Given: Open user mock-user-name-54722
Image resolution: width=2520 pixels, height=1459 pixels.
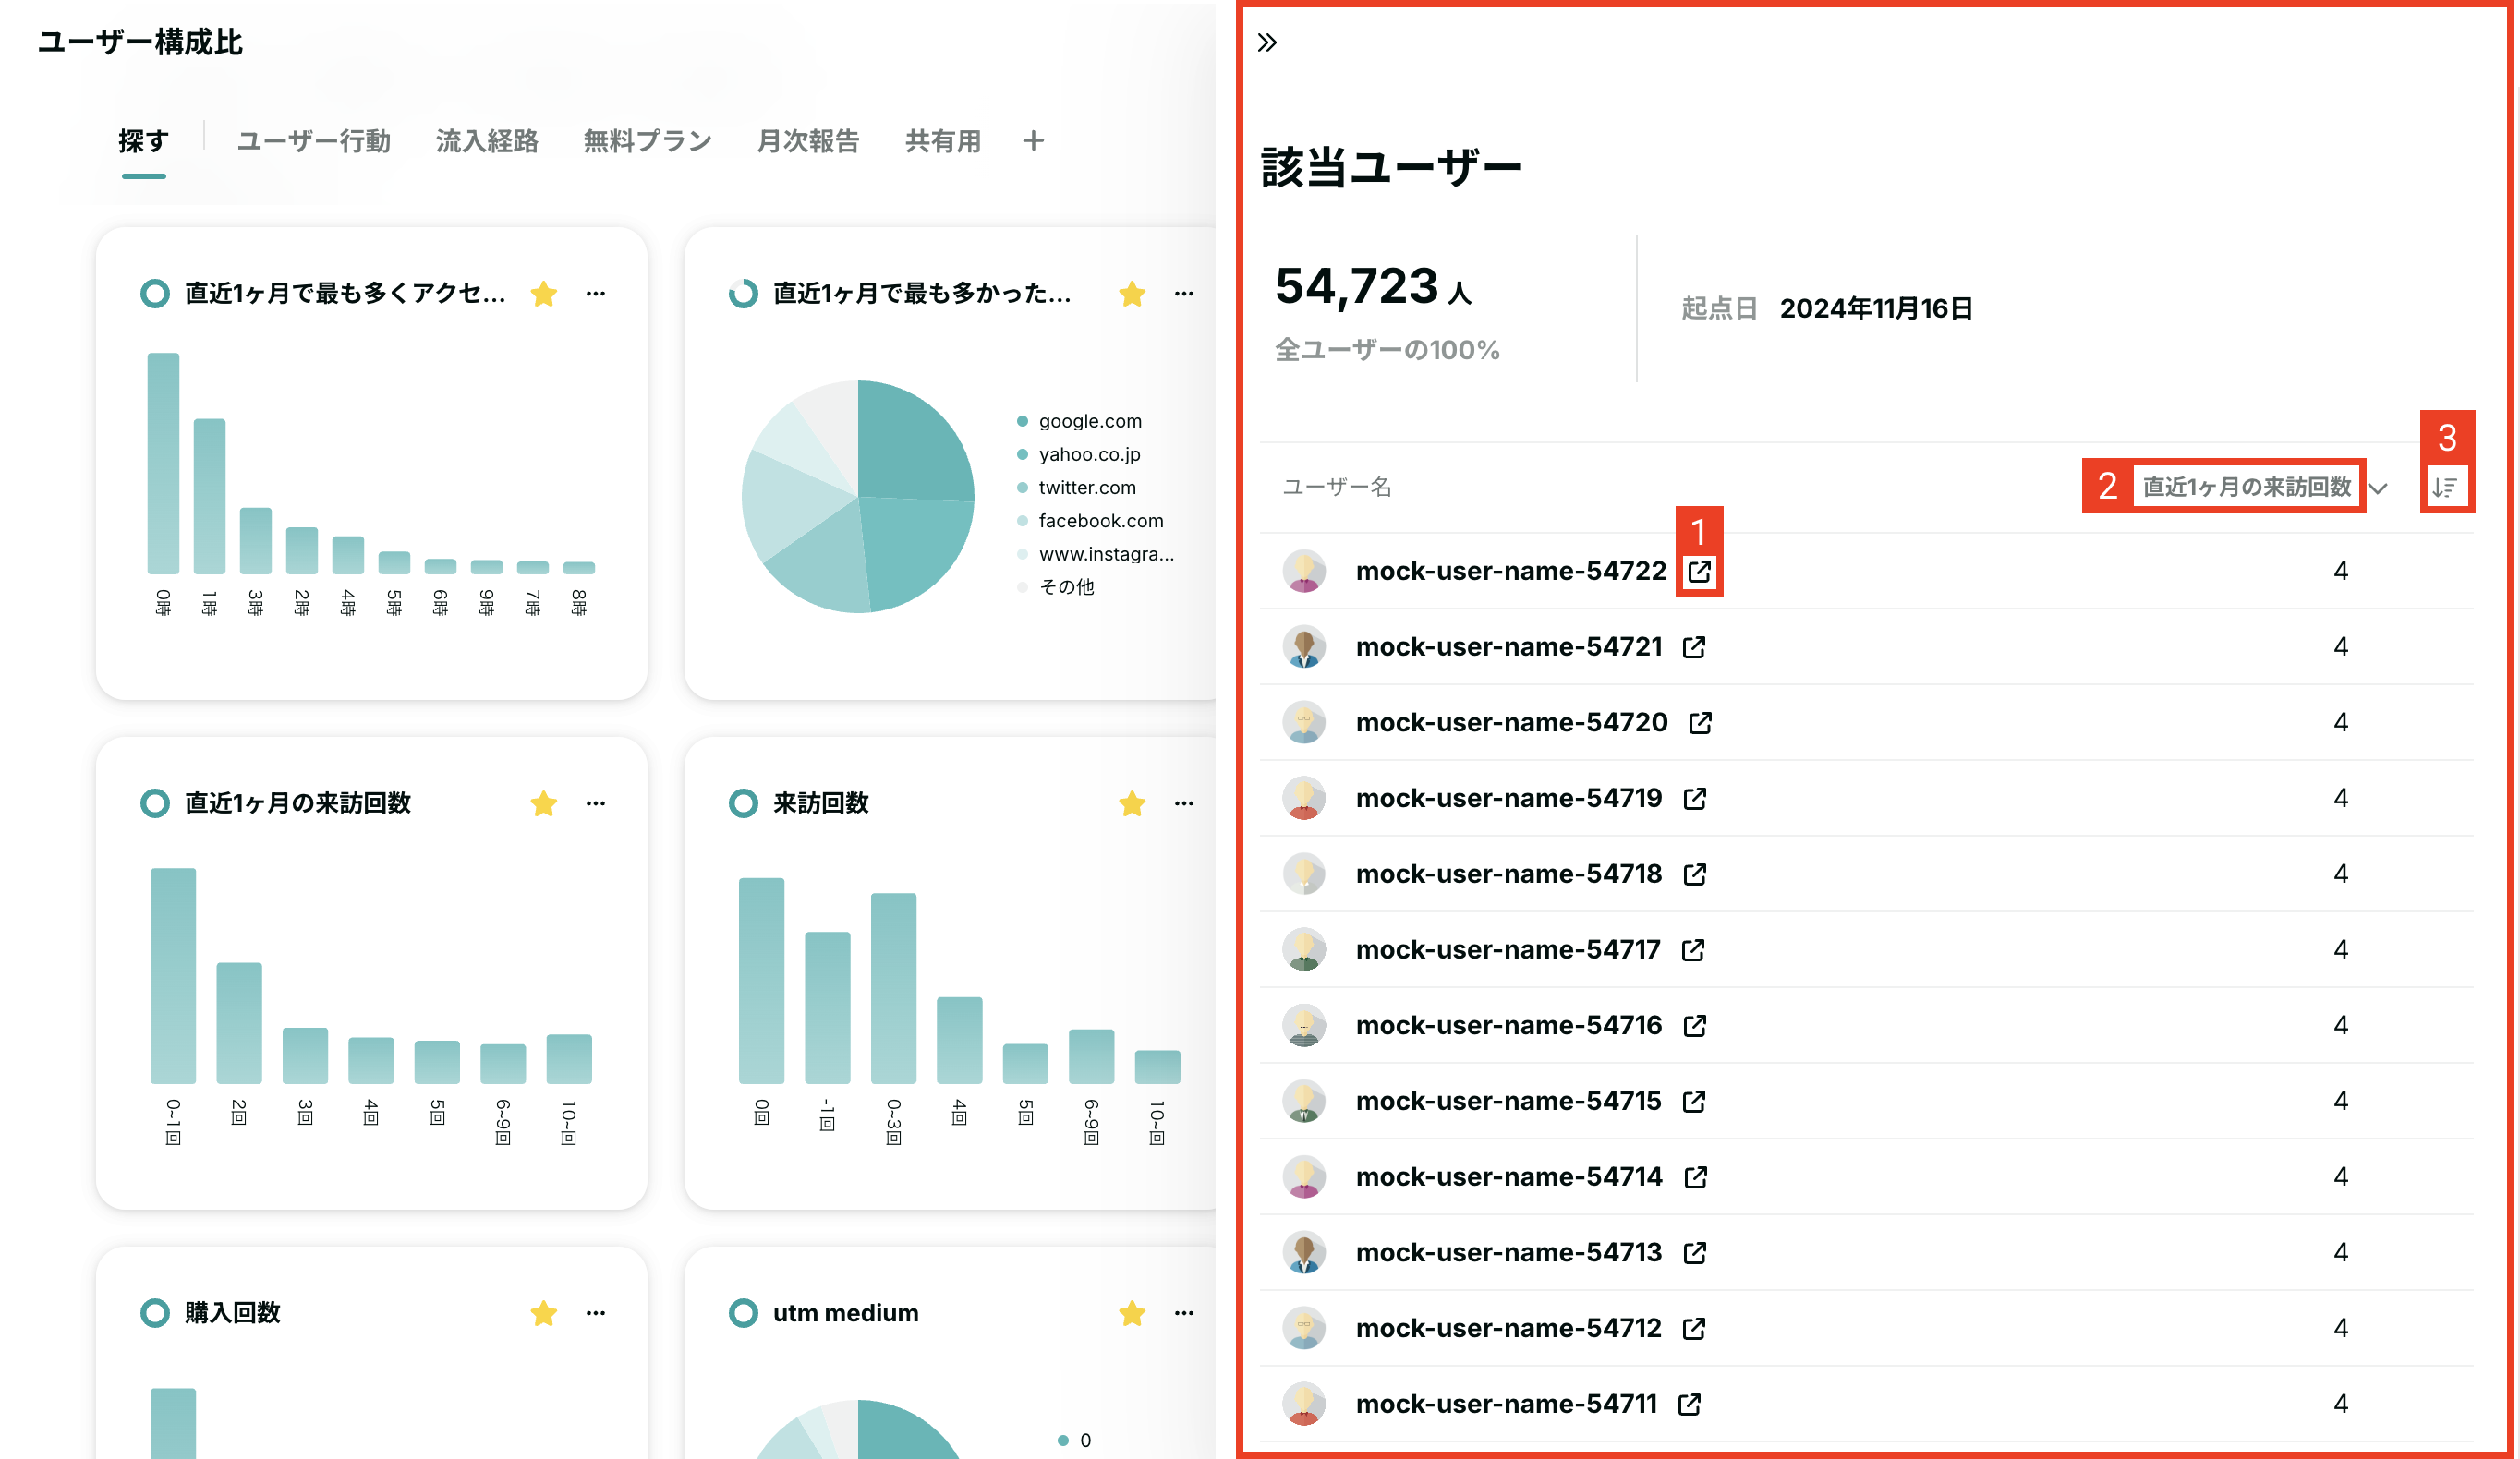Looking at the screenshot, I should click(x=1510, y=571).
